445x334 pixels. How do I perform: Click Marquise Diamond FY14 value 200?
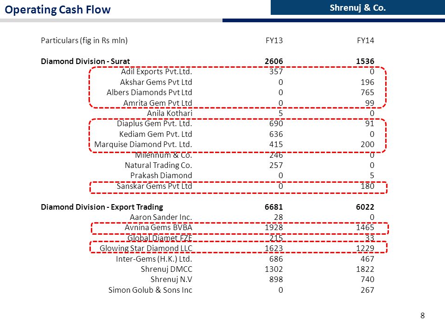(368, 144)
